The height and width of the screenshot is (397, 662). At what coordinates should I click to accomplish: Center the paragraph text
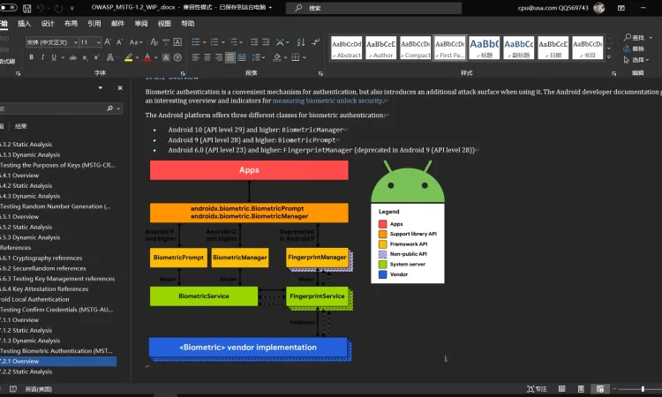207,57
